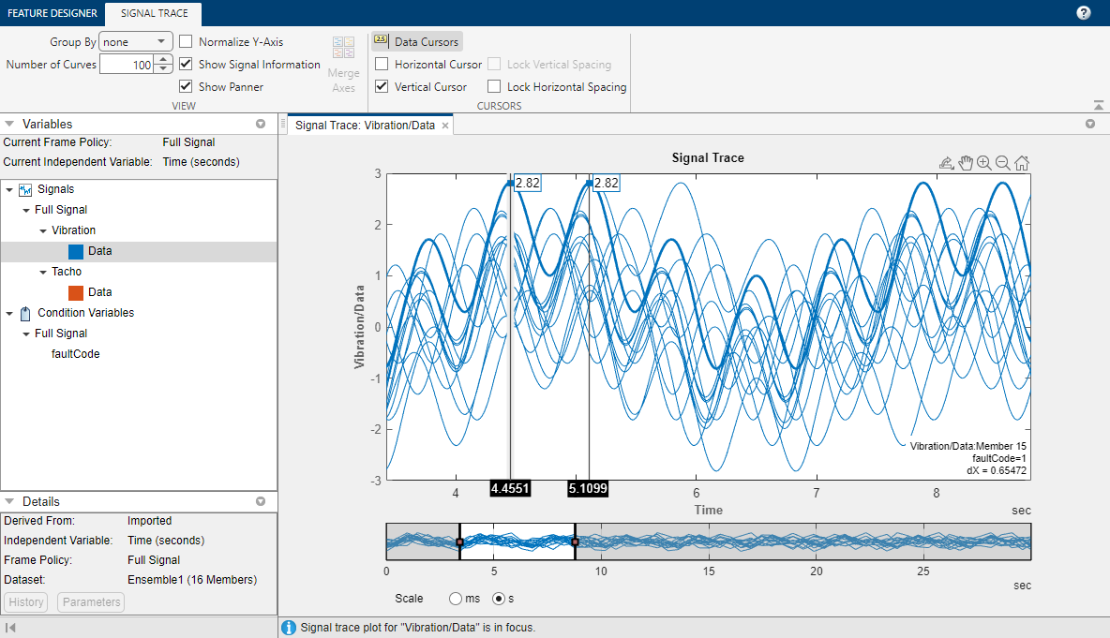This screenshot has height=638, width=1110.
Task: Click the brush data icon above plot
Action: [x=947, y=163]
